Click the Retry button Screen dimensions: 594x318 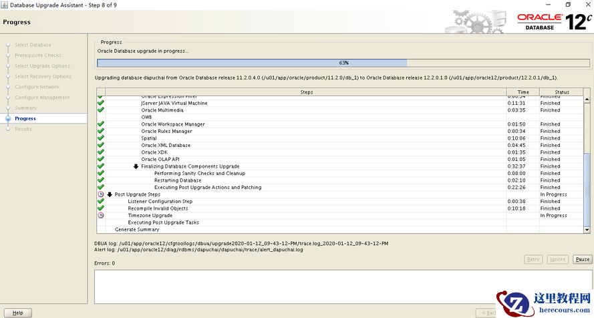point(533,259)
